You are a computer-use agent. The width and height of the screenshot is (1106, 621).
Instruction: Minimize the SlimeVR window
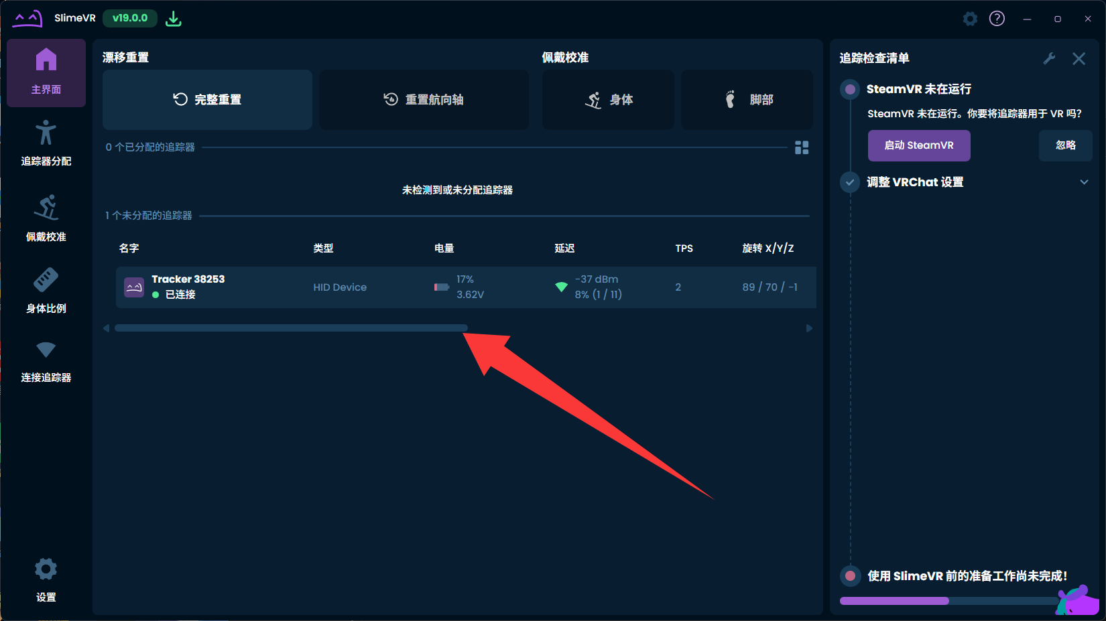pos(1027,19)
